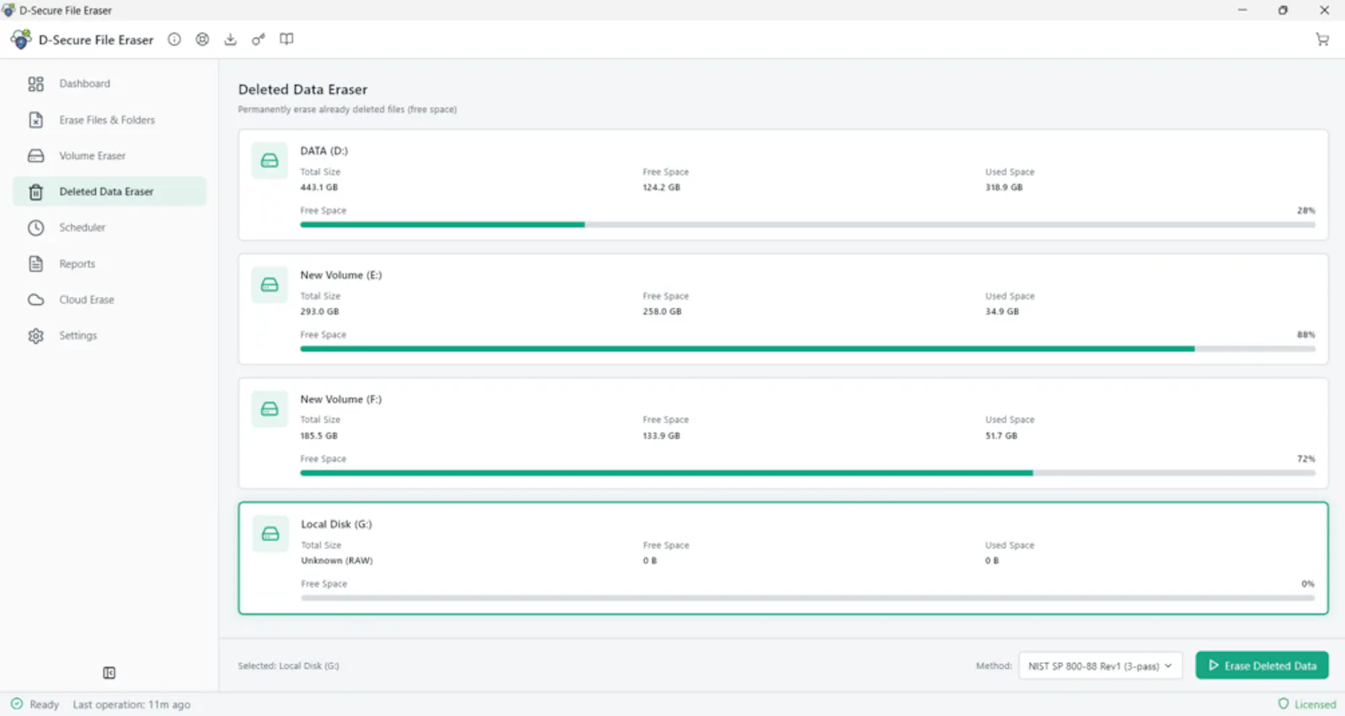The height and width of the screenshot is (716, 1345).
Task: Open the user guide book icon
Action: point(287,39)
